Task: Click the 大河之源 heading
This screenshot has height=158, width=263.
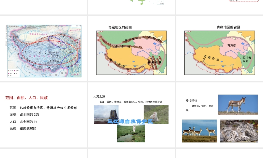Action: click(x=99, y=96)
